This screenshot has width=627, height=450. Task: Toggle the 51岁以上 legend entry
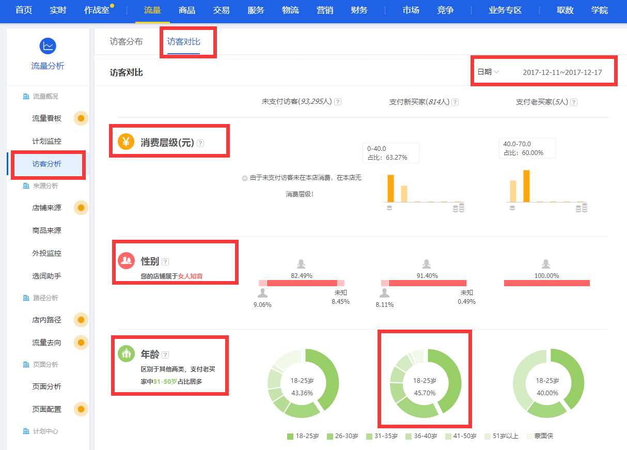click(x=500, y=436)
